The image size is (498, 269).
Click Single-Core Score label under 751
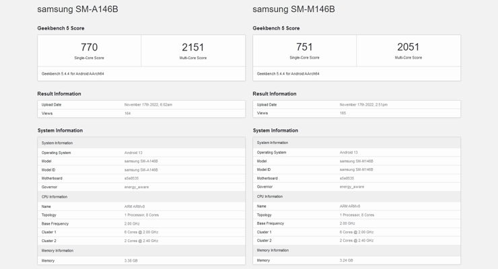tap(304, 58)
